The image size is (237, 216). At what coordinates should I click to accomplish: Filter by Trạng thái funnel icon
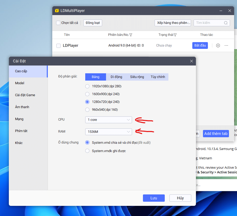175,35
